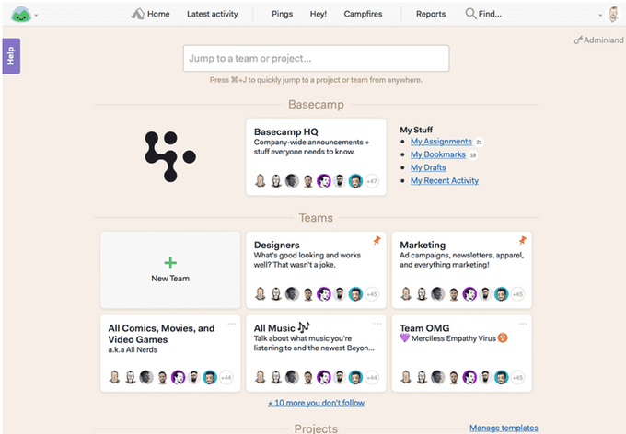Click the Find magnifying glass icon
Viewport: 626px width, 434px height.
[471, 14]
